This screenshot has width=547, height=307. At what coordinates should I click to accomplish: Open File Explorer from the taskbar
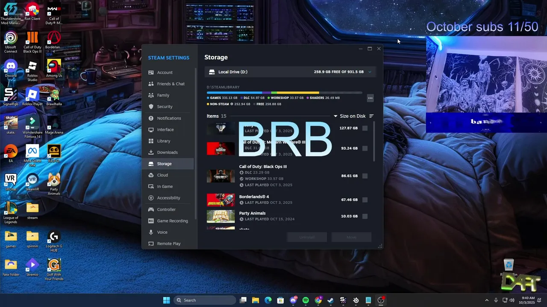255,300
